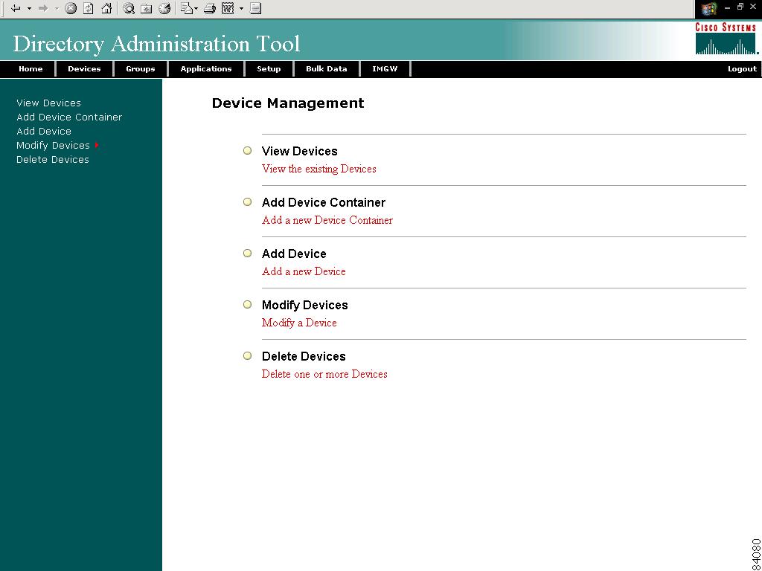Viewport: 762px width, 571px height.
Task: Open the Back history dropdown arrow
Action: 29,9
